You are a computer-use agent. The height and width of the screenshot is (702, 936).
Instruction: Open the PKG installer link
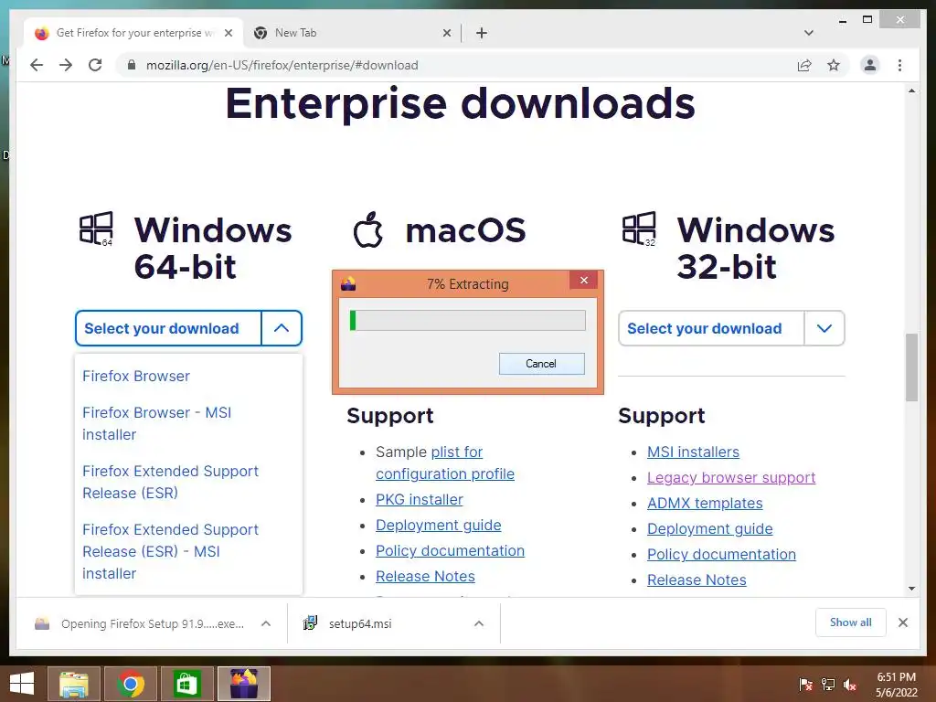click(x=419, y=499)
